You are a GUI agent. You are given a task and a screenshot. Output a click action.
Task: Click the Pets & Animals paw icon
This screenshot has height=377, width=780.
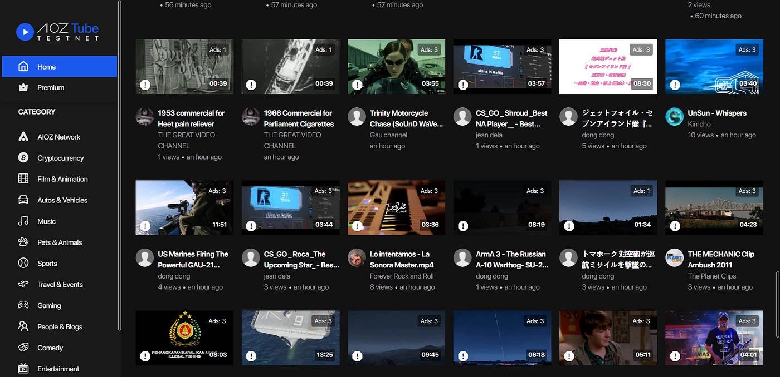coord(23,242)
